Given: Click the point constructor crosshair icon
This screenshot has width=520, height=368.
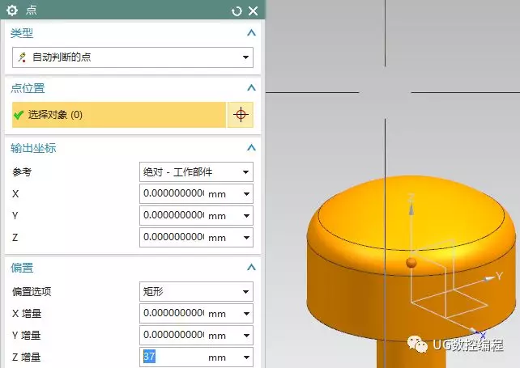Looking at the screenshot, I should [241, 115].
